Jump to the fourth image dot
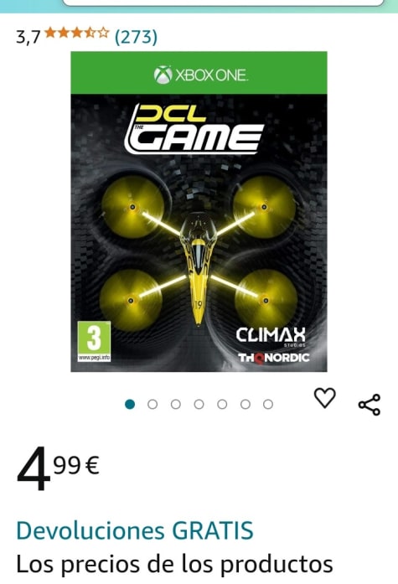This screenshot has height=584, width=398. [x=199, y=404]
